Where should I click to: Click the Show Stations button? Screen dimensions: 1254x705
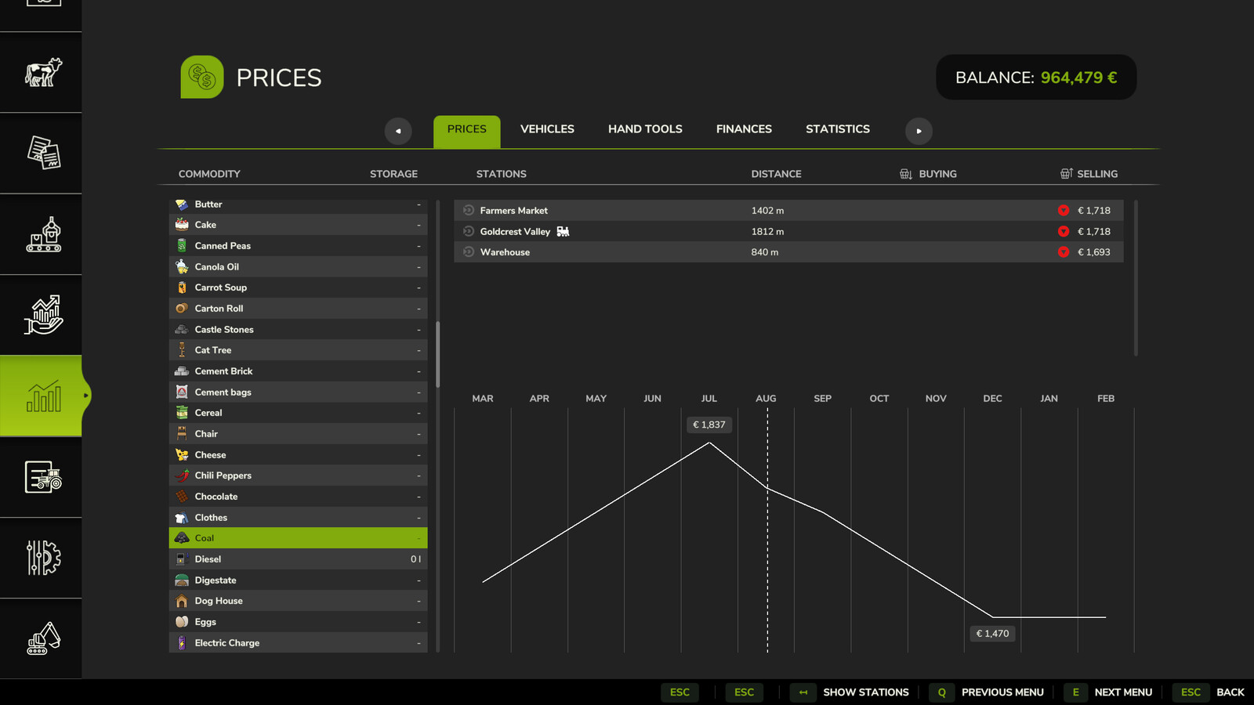(x=850, y=692)
